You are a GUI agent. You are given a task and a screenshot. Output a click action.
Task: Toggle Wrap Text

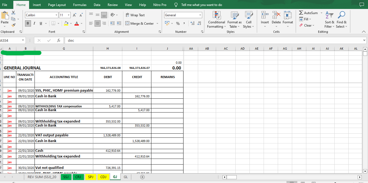(x=135, y=15)
